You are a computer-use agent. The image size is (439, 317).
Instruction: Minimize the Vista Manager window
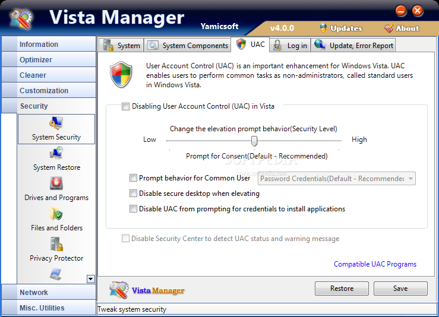point(401,11)
